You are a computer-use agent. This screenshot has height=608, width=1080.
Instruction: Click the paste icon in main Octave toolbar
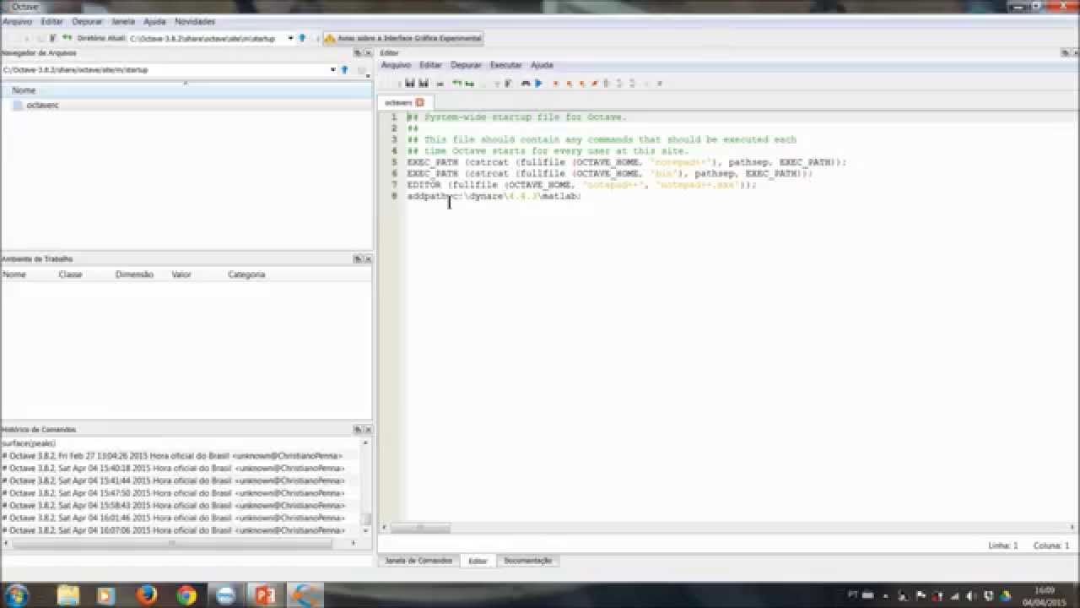point(52,38)
